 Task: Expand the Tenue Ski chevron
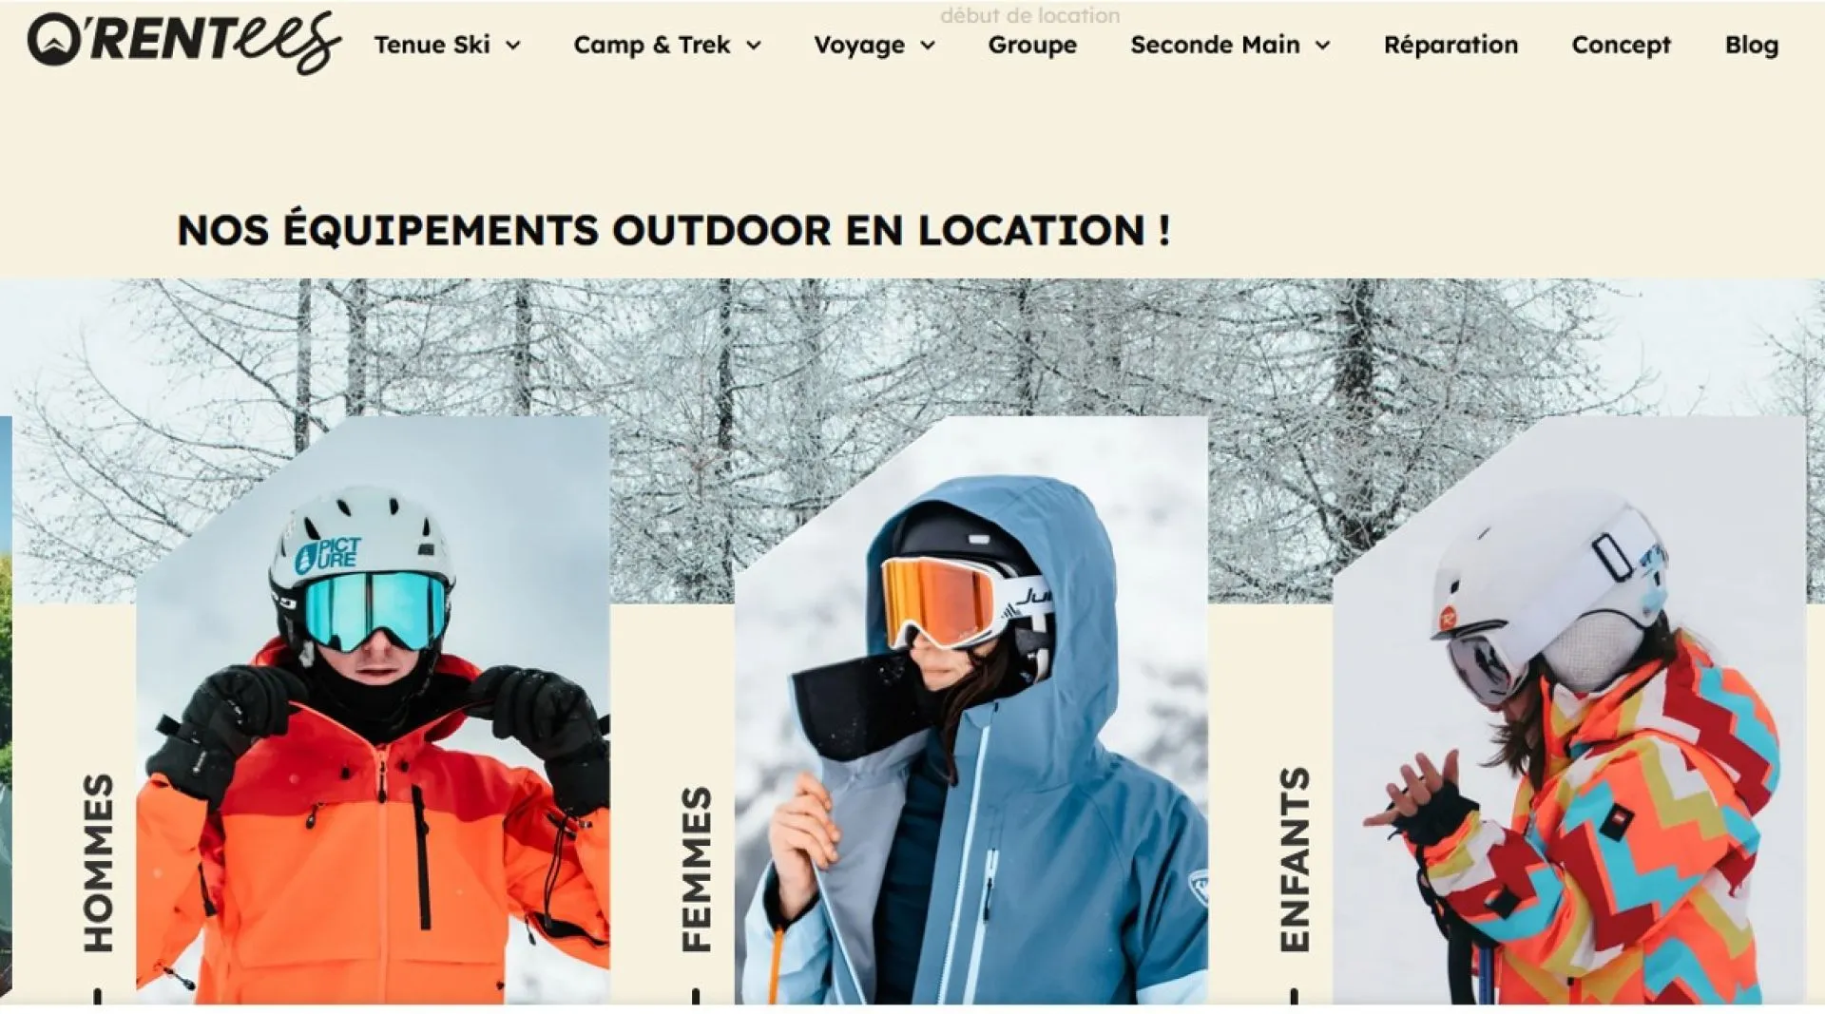pos(513,46)
